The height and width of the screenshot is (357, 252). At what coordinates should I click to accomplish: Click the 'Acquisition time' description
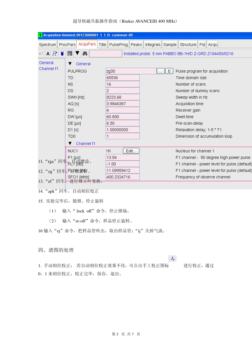[x=189, y=104]
